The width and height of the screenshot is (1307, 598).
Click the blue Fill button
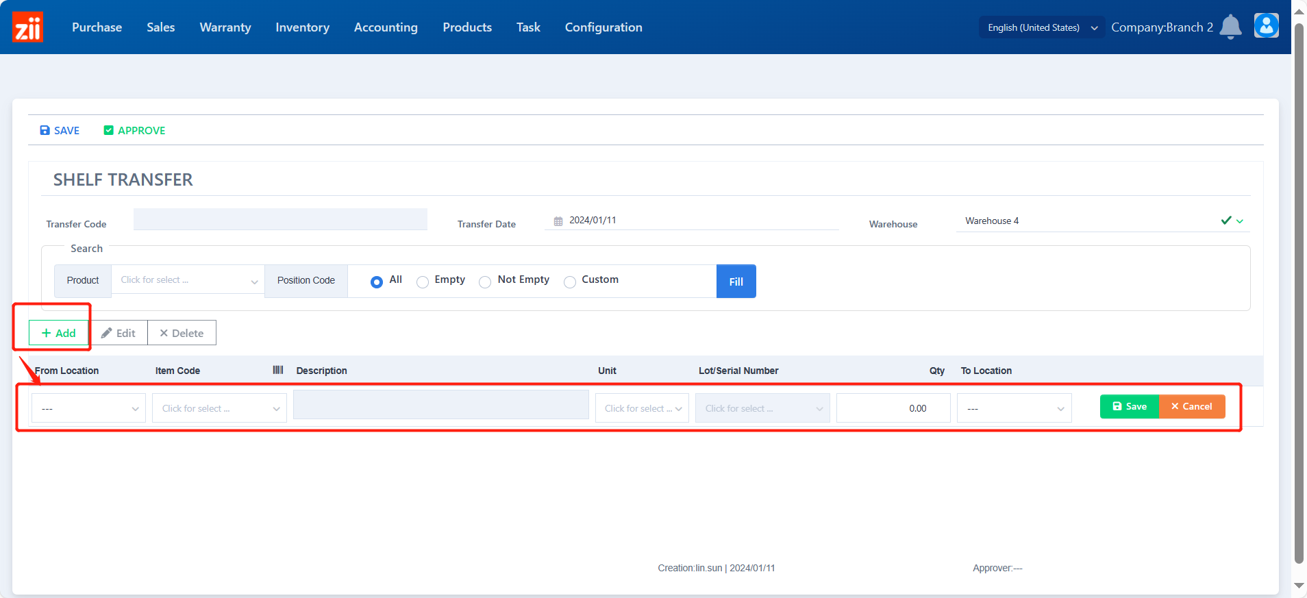[x=736, y=282]
